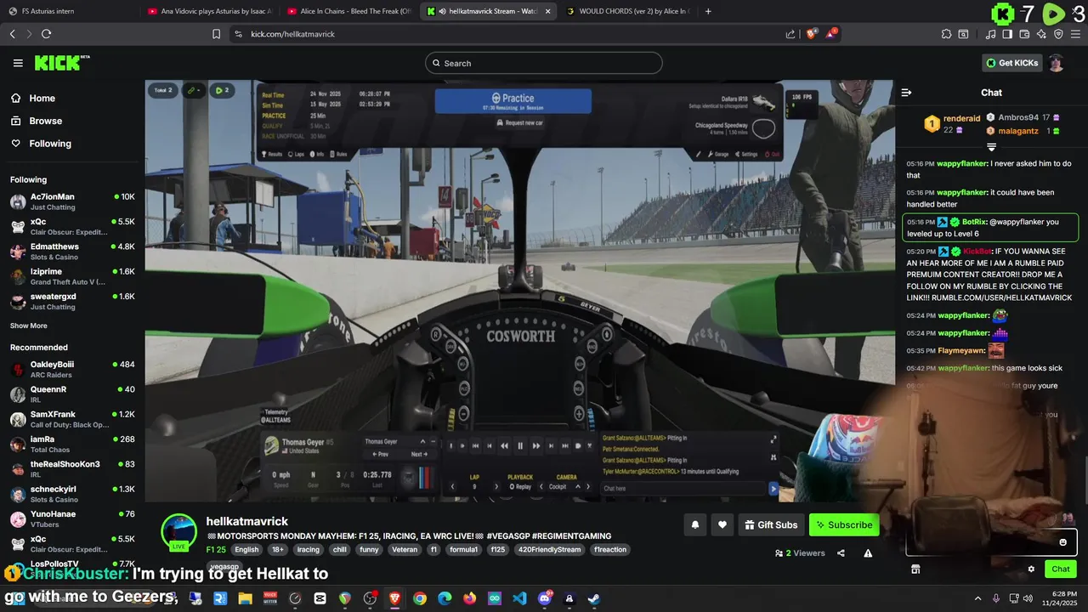Toggle the Brave sidebar panel icon
1088x612 pixels.
click(x=1007, y=34)
